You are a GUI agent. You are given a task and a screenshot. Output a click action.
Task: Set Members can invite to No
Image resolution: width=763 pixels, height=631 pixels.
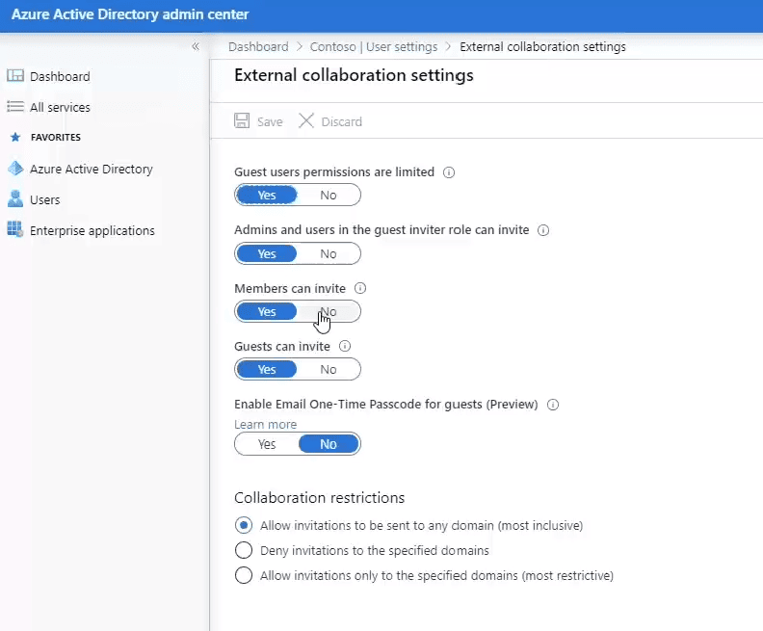coord(329,311)
